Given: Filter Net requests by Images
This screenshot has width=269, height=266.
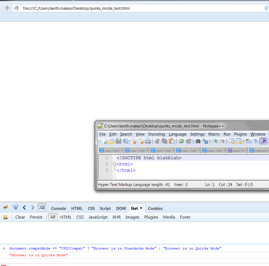Looking at the screenshot, I should point(132,217).
